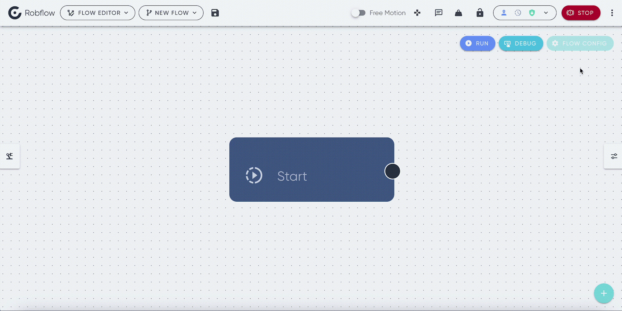Click the payload weight icon
622x311 pixels.
459,13
